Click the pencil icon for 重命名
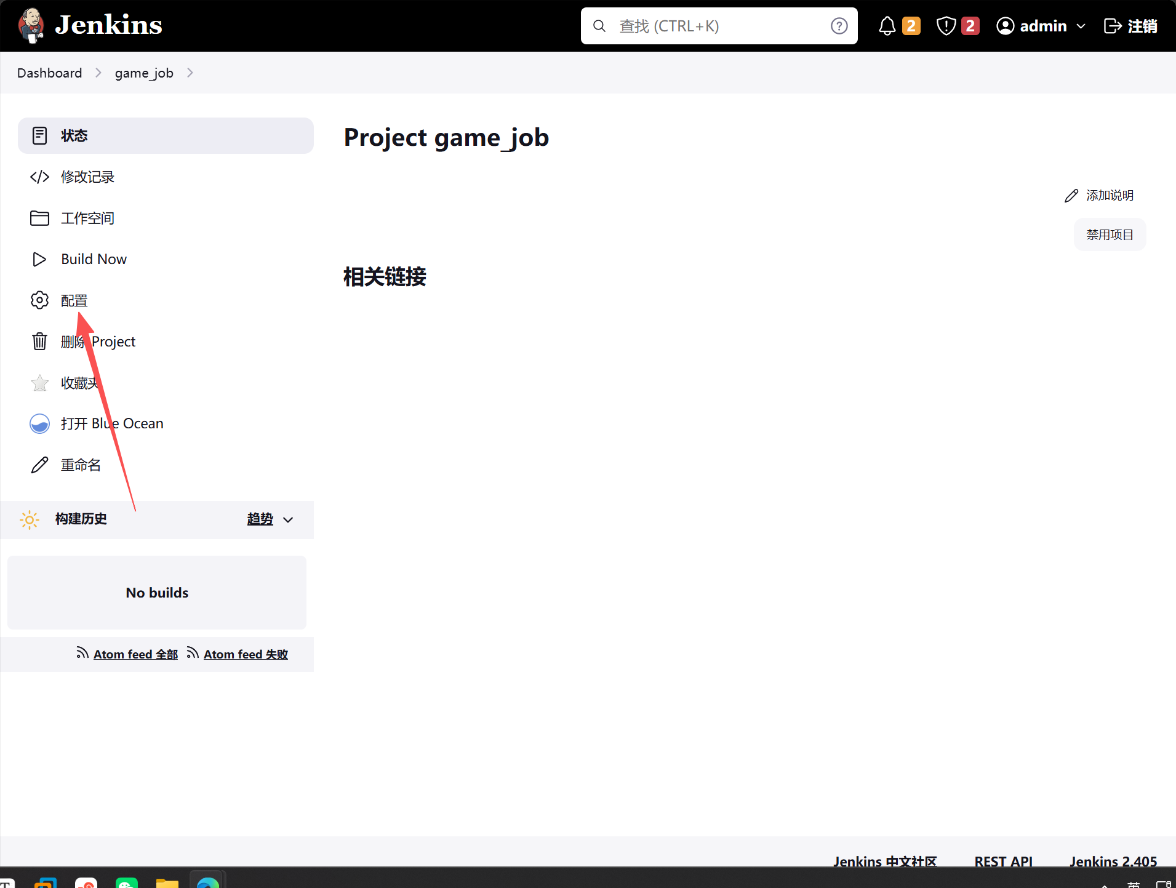Screen dimensions: 1176x888 [39, 465]
